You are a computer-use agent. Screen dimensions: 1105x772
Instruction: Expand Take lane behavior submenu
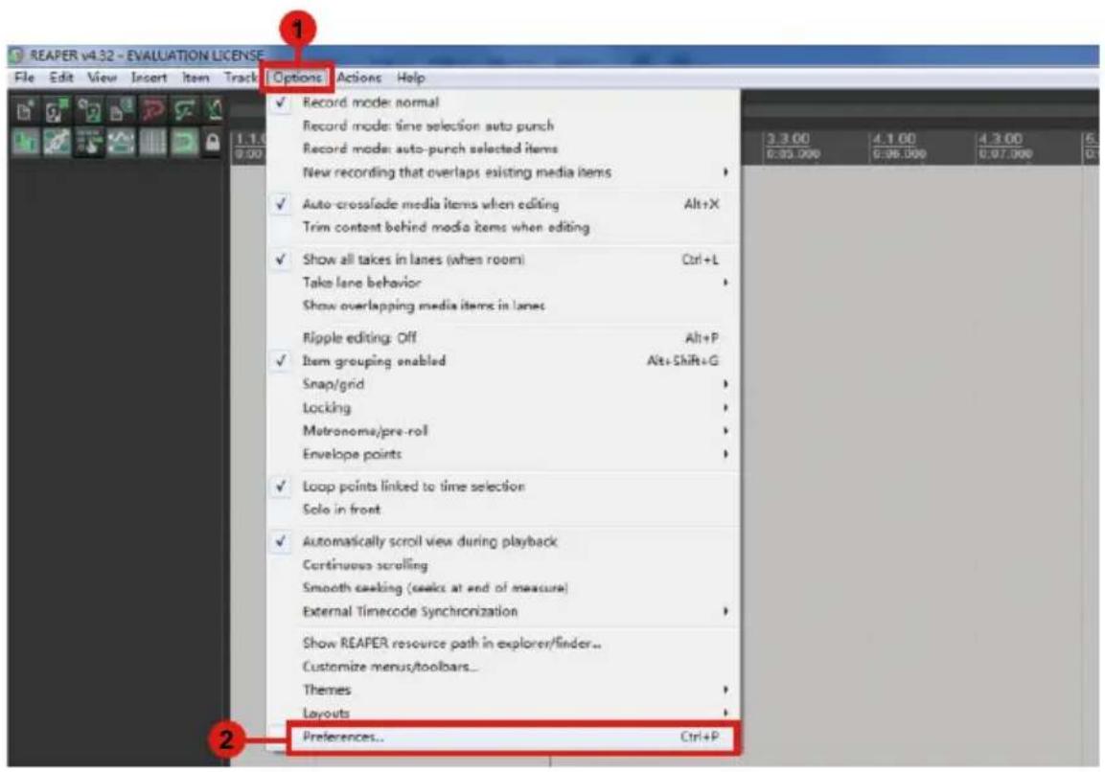click(503, 283)
